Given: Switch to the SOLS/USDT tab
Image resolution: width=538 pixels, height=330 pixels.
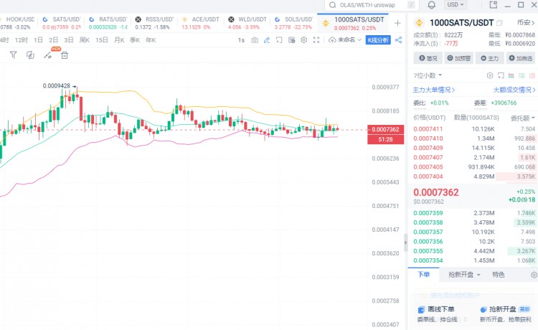Looking at the screenshot, I should pos(293,23).
